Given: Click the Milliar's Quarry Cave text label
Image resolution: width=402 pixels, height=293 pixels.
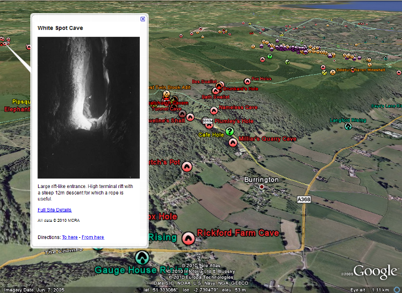Looking at the screenshot, I should click(266, 139).
